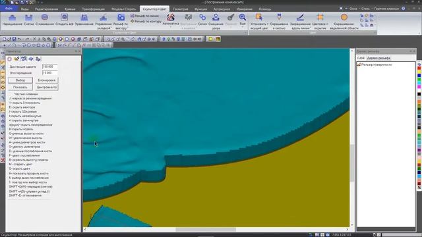Open the Функции ribbon tab
422x237 pixels.
(x=200, y=9)
